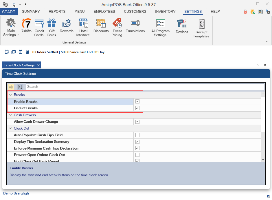Collapse the Breaks category
The height and width of the screenshot is (200, 272).
(10, 95)
